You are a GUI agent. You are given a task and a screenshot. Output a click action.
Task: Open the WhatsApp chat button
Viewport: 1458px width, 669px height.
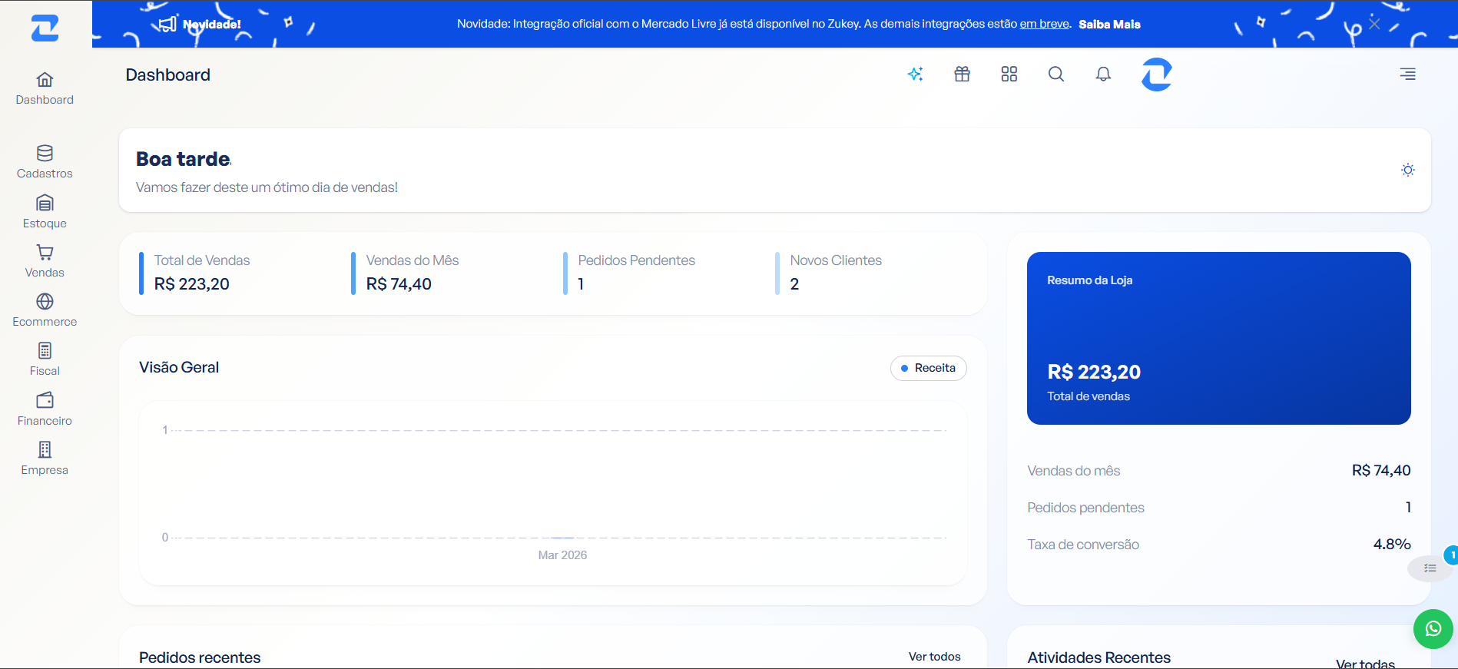coord(1433,629)
